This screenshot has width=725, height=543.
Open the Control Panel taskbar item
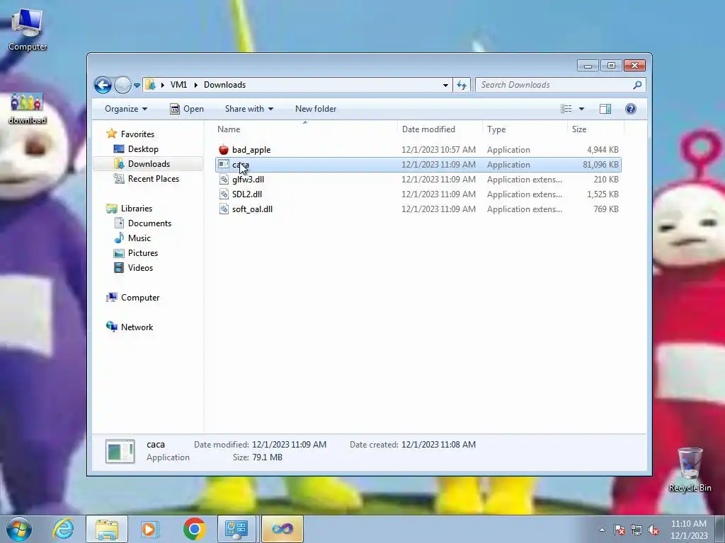(x=236, y=529)
